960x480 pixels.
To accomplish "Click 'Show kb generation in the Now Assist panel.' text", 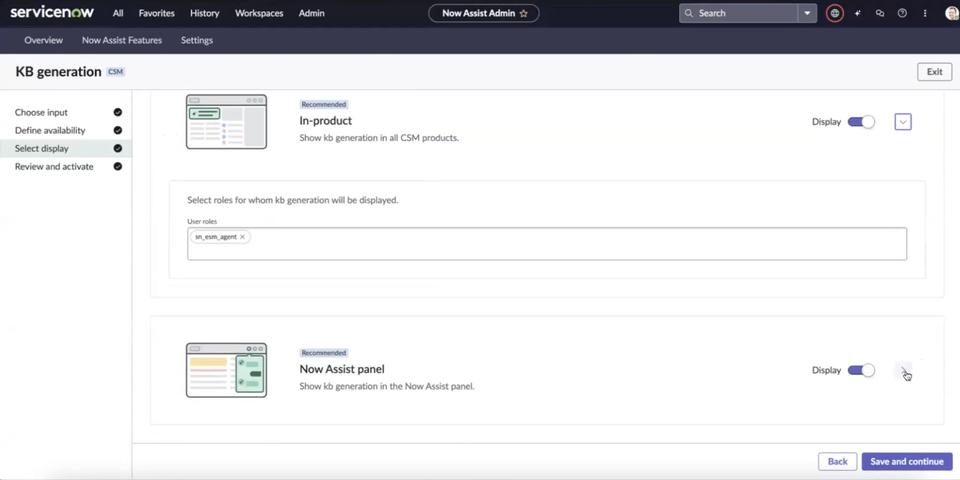I will pyautogui.click(x=387, y=386).
